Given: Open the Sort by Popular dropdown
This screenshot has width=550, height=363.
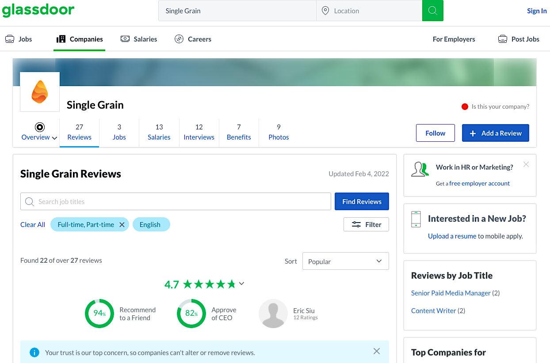Looking at the screenshot, I should click(345, 261).
